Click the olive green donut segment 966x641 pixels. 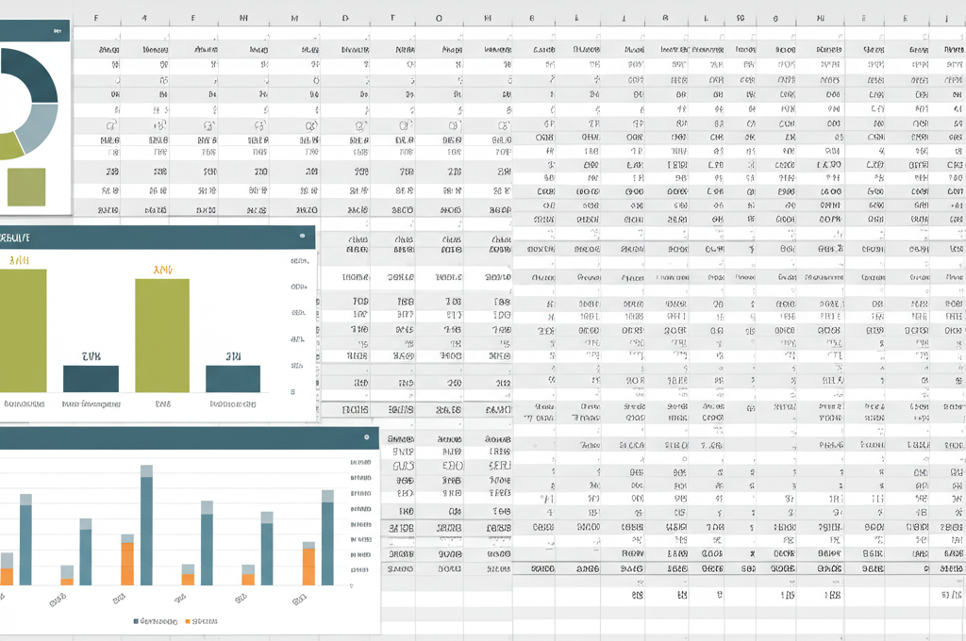pyautogui.click(x=9, y=145)
